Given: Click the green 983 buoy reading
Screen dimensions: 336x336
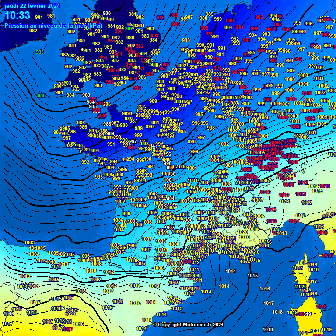Looking at the screenshot, I should [40, 52].
